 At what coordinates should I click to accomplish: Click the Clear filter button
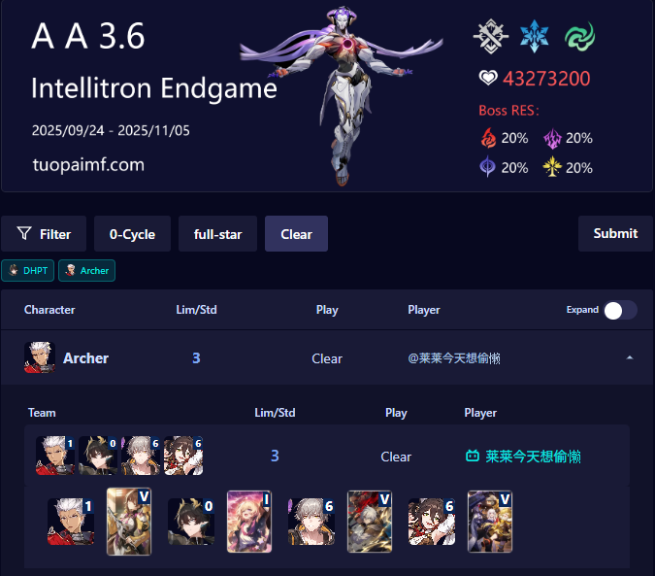[x=296, y=234]
